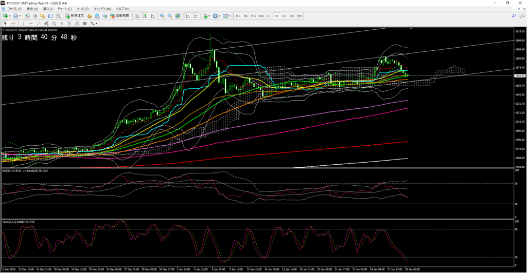
Task: Click the chat bubble icon top right
Action: click(x=522, y=16)
